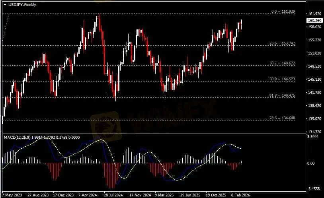Image resolution: width=324 pixels, height=198 pixels.
Task: Select the 38.2 = 148.672 Fibonacci label
Action: (282, 63)
